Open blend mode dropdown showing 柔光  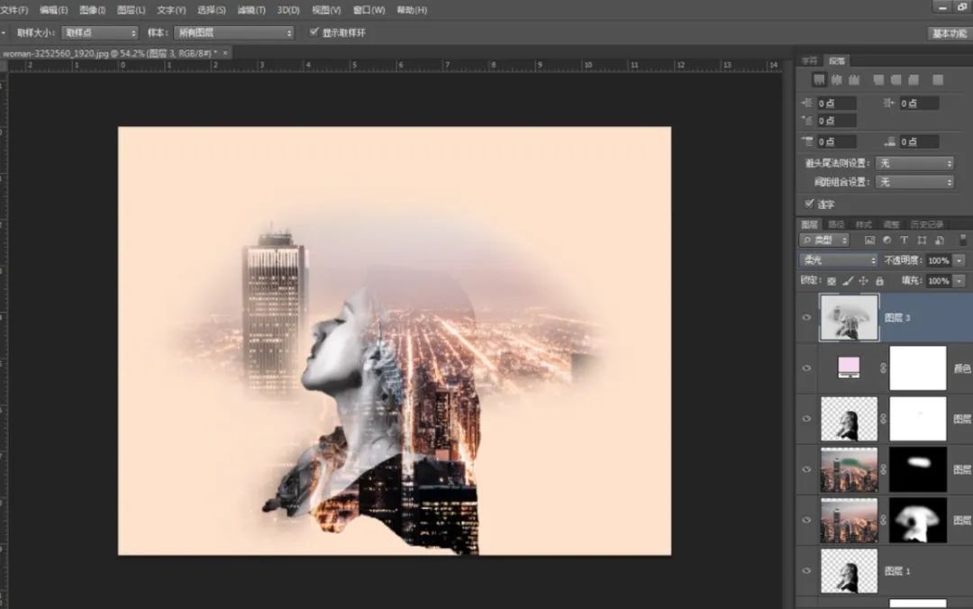(x=839, y=260)
